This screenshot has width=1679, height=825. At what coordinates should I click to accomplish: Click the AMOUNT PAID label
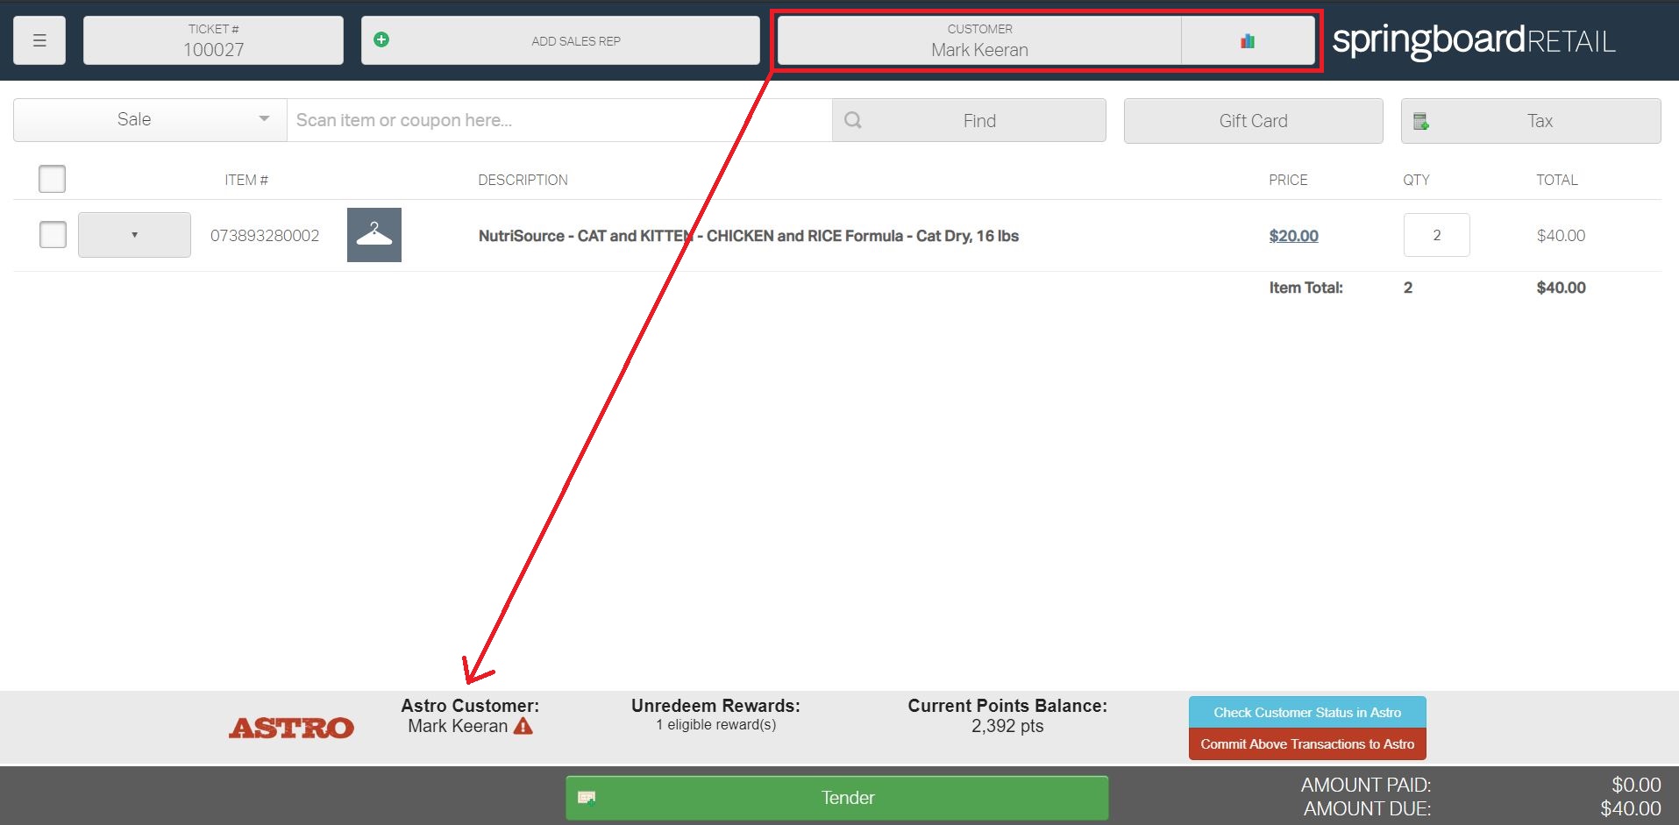point(1366,785)
